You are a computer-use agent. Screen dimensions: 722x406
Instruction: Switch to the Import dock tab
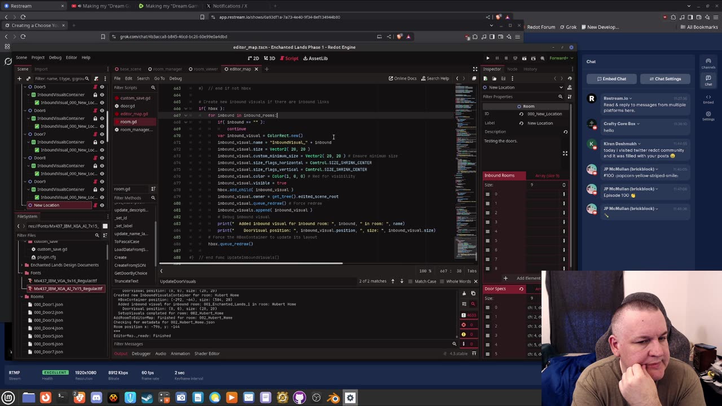pos(41,69)
